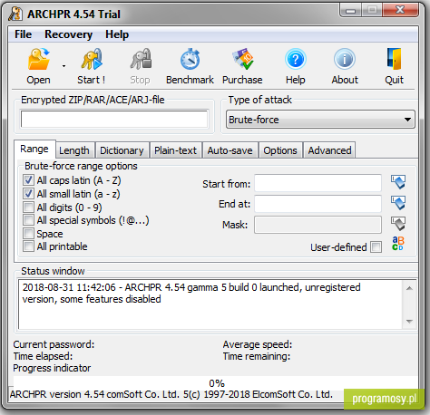Close the ARCHPR window
Image resolution: width=430 pixels, height=415 pixels.
pyautogui.click(x=400, y=10)
